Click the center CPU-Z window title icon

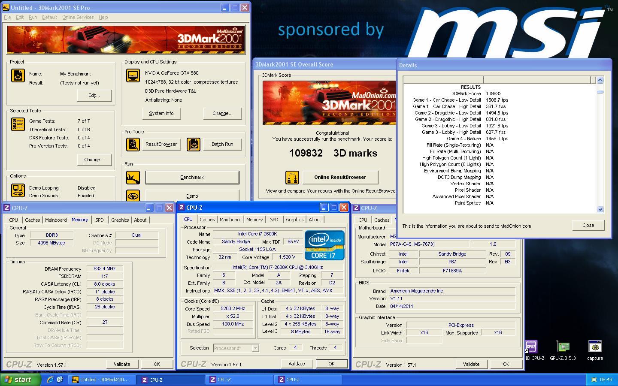click(x=182, y=208)
